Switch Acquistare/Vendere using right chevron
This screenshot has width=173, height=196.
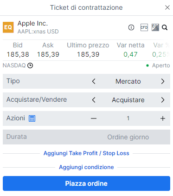click(x=163, y=100)
